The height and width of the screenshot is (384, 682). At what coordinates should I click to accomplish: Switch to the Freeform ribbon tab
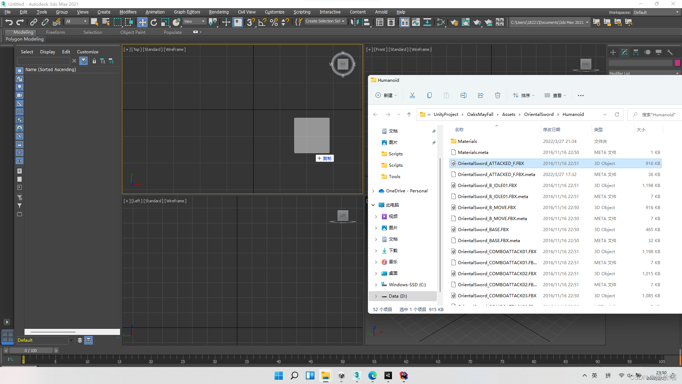tap(55, 32)
